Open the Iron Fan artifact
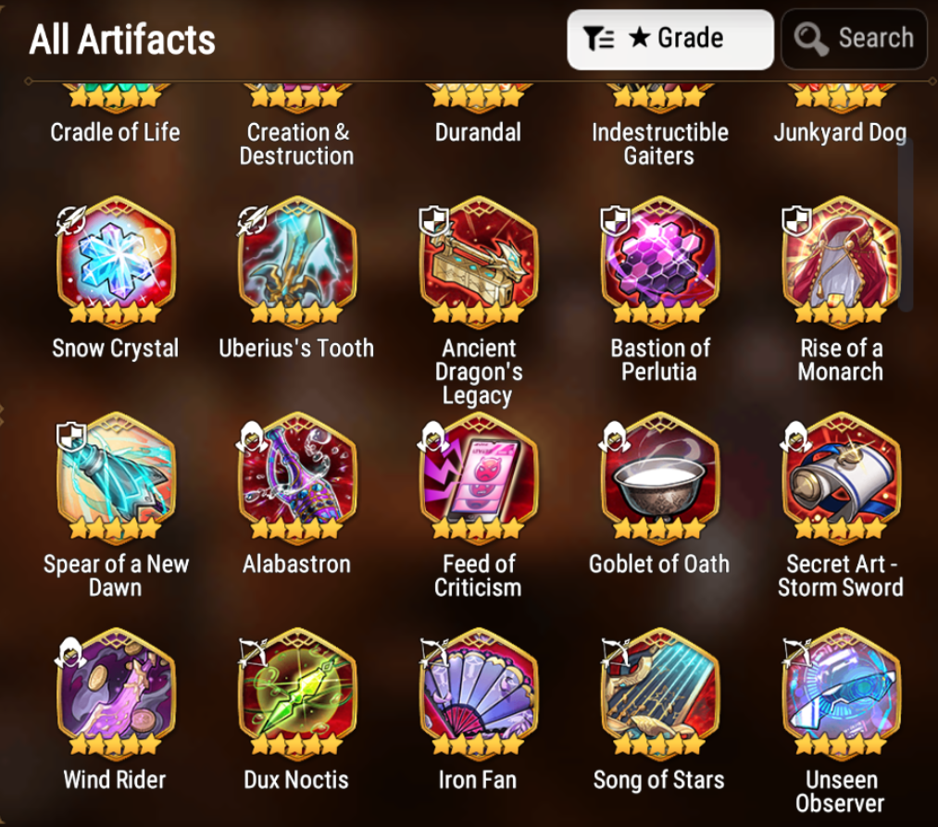Image resolution: width=938 pixels, height=827 pixels. pyautogui.click(x=479, y=693)
